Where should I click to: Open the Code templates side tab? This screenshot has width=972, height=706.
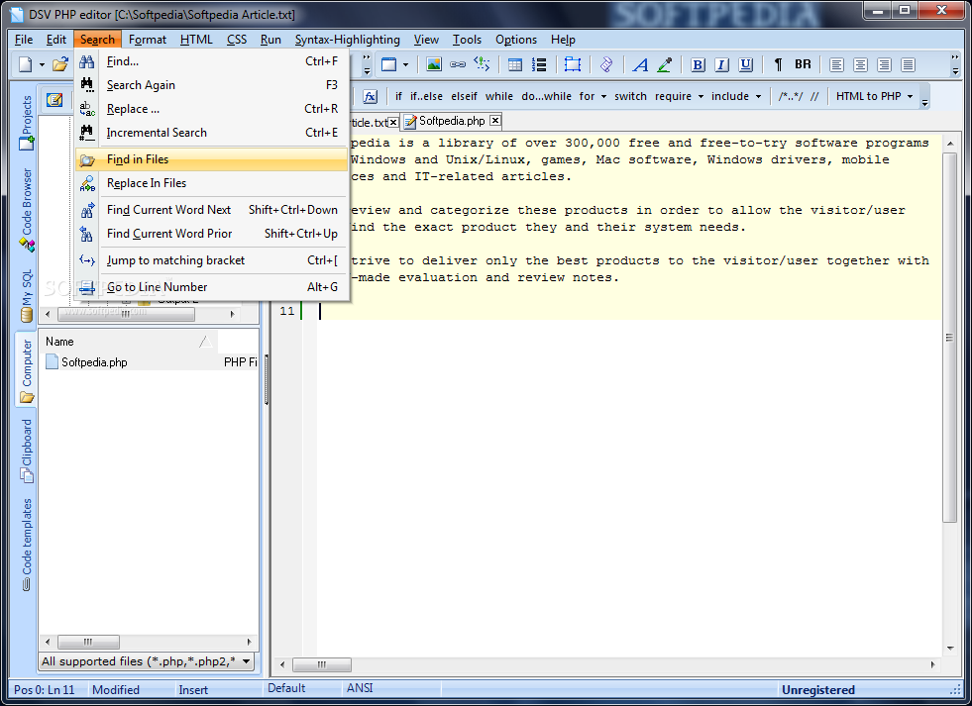26,545
